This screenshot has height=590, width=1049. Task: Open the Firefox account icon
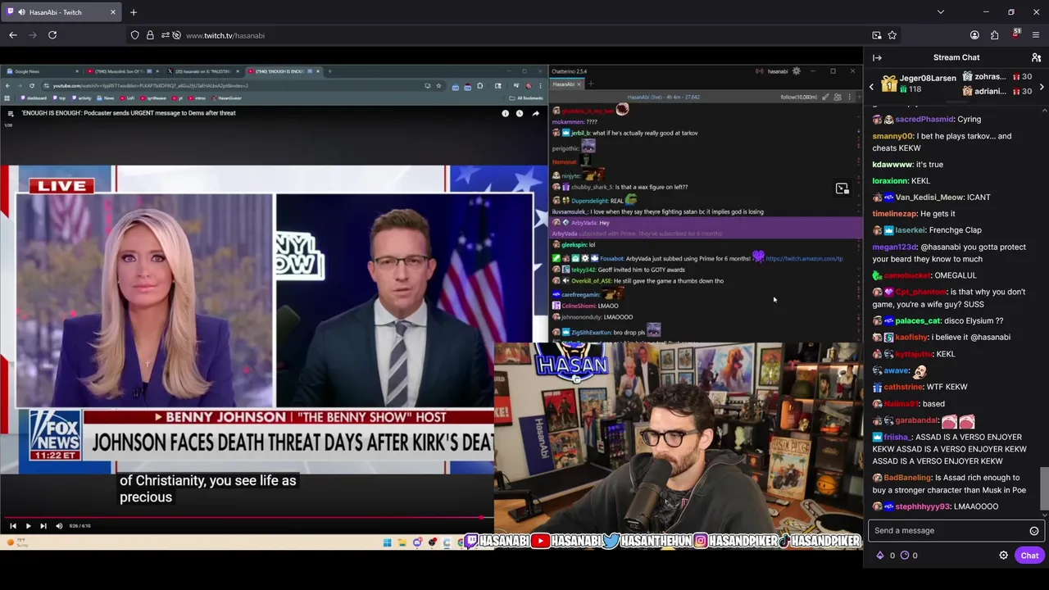(x=974, y=35)
